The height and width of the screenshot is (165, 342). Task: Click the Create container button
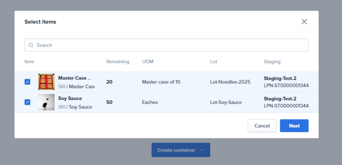pos(176,150)
